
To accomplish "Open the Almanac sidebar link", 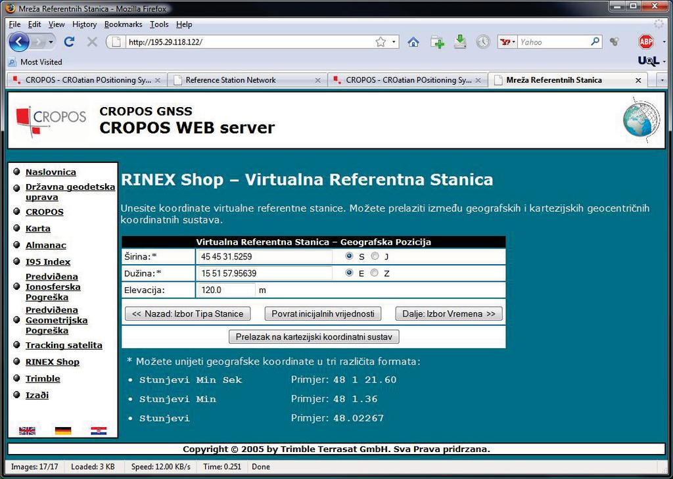I will click(46, 245).
